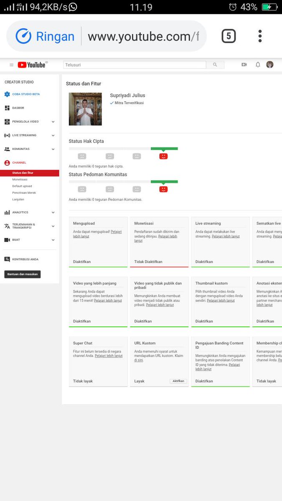The height and width of the screenshot is (501, 282).
Task: Click the Analytics bar chart icon
Action: click(7, 213)
